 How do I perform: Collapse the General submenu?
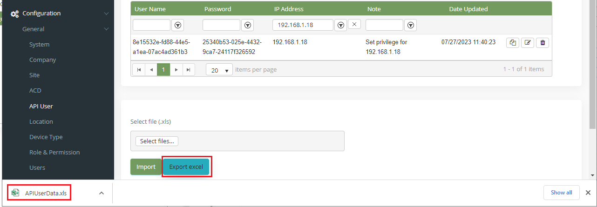click(x=107, y=29)
